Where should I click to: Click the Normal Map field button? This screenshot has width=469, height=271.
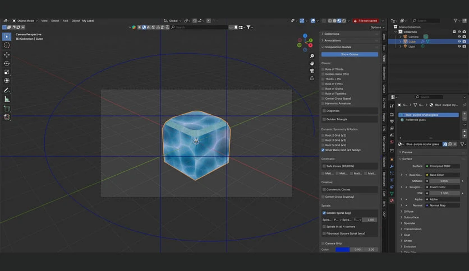[443, 205]
